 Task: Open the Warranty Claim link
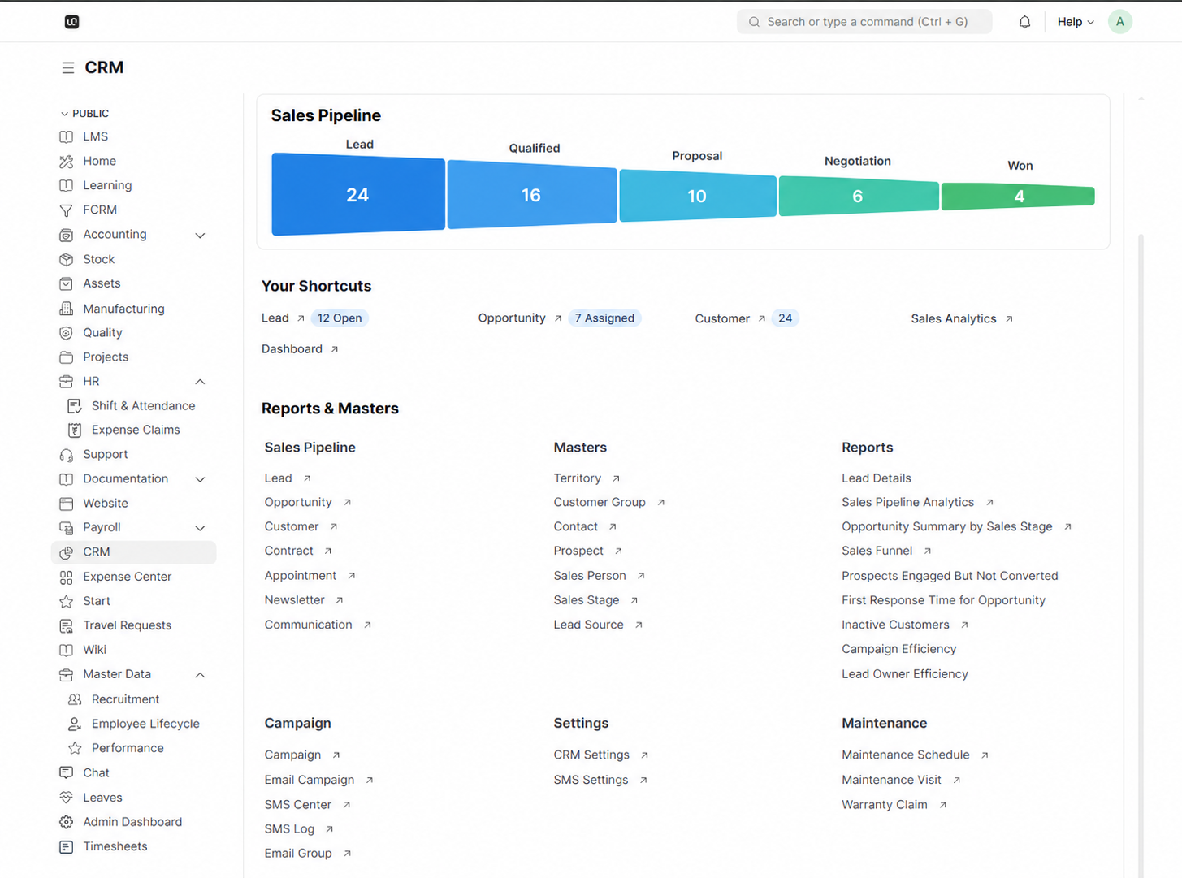894,805
